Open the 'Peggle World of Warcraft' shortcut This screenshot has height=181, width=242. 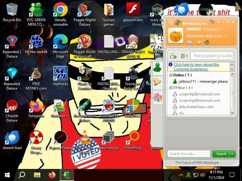click(x=85, y=47)
